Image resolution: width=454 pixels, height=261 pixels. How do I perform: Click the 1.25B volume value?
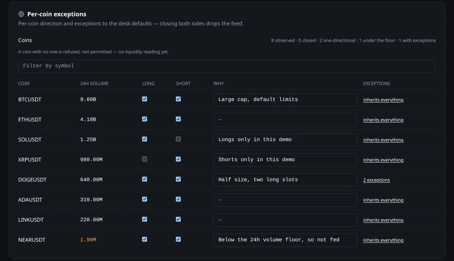pyautogui.click(x=88, y=139)
